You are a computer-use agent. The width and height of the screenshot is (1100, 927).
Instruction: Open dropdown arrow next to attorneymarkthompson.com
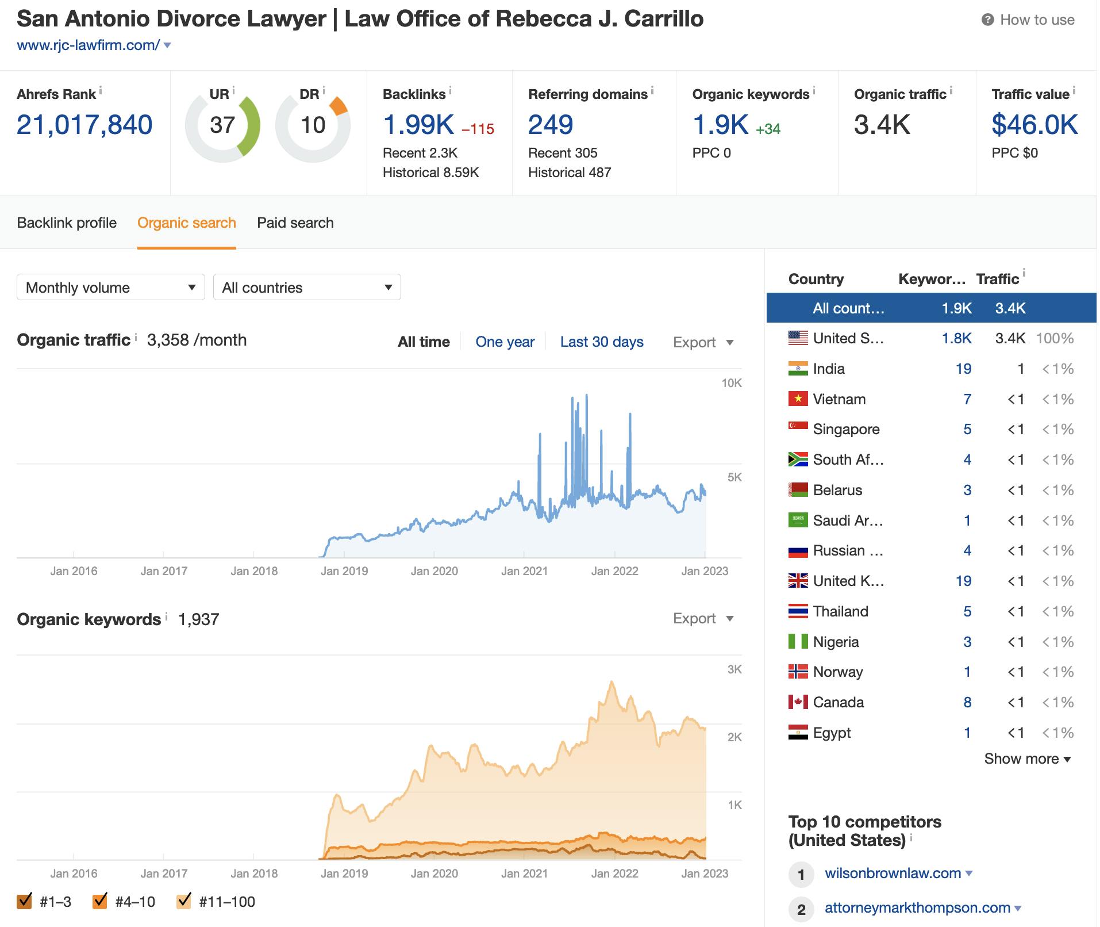1018,908
